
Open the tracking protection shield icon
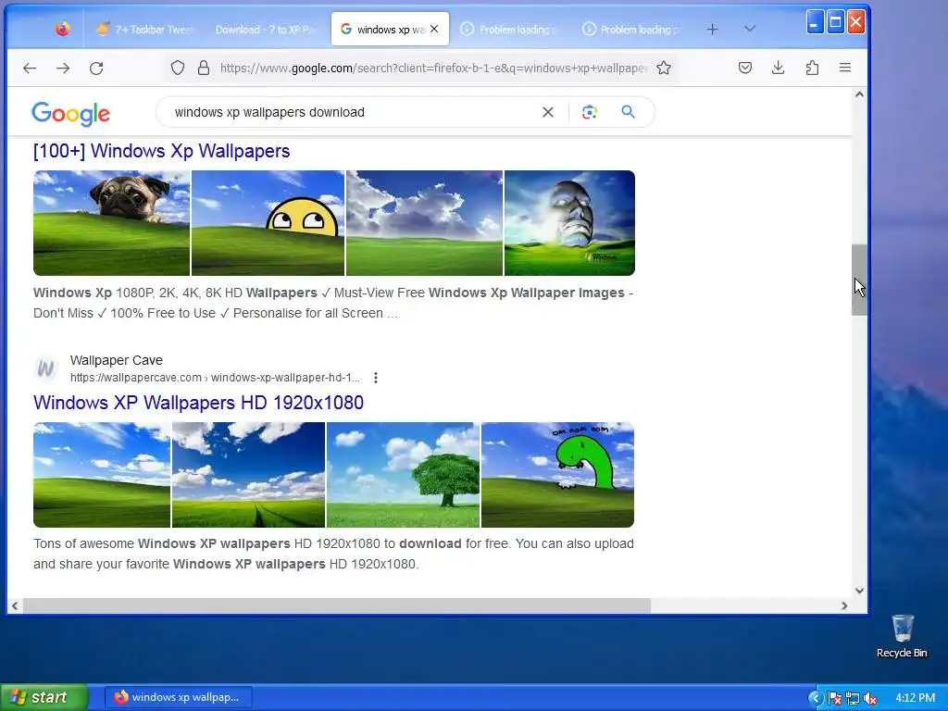click(x=177, y=68)
